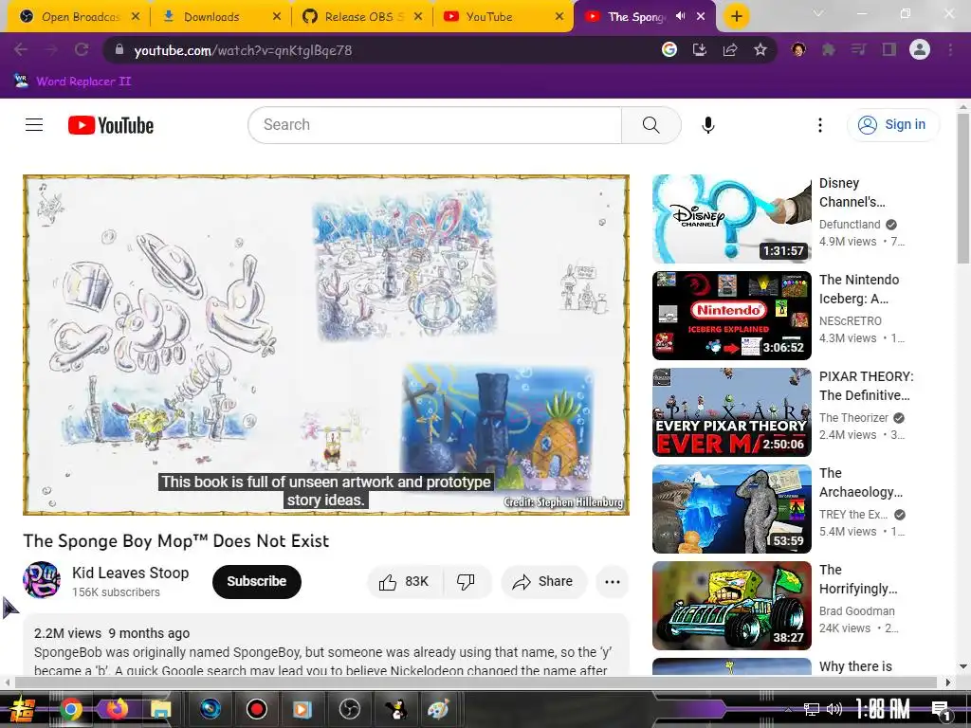Open the tab search chevron dropdown
The width and height of the screenshot is (971, 728).
818,13
